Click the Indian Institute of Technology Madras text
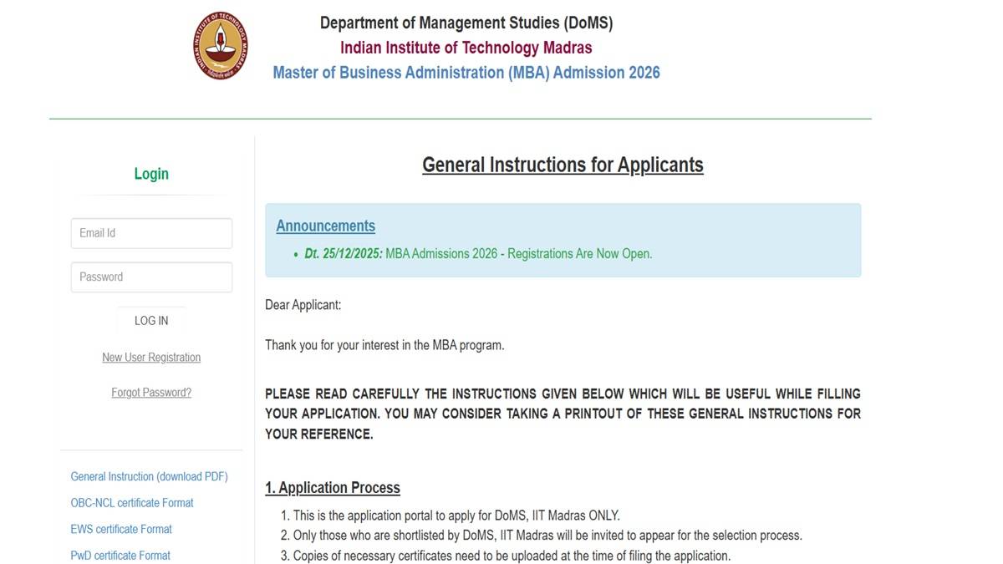1003x564 pixels. pyautogui.click(x=466, y=48)
